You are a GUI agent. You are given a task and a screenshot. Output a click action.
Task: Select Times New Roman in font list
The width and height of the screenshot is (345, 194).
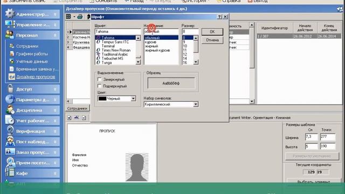point(116,50)
